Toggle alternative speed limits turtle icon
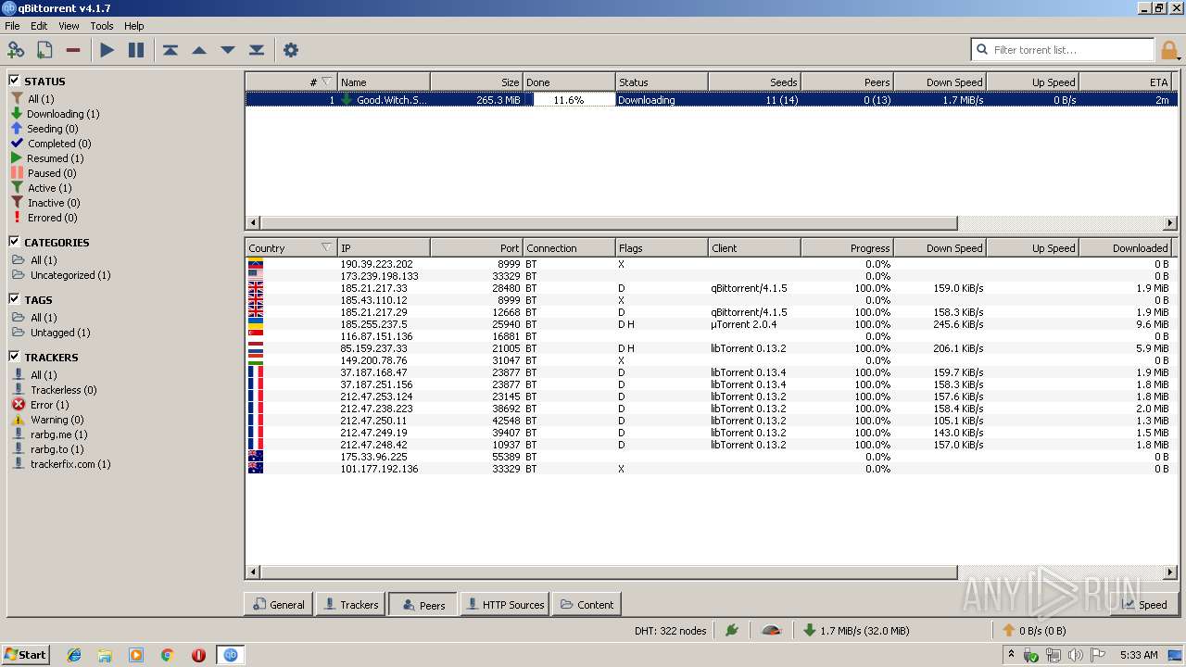 pos(772,631)
